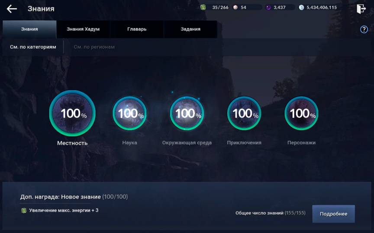Tap the silver coin currency icon

point(301,7)
